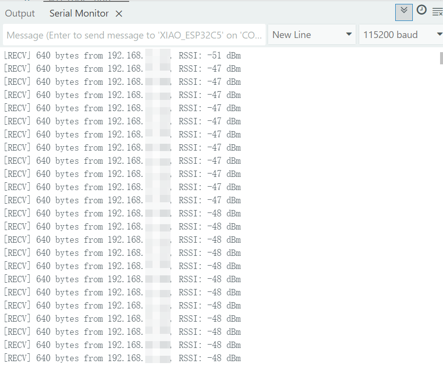This screenshot has height=366, width=443.
Task: Click the serial output scrollbar thumb
Action: (x=441, y=58)
